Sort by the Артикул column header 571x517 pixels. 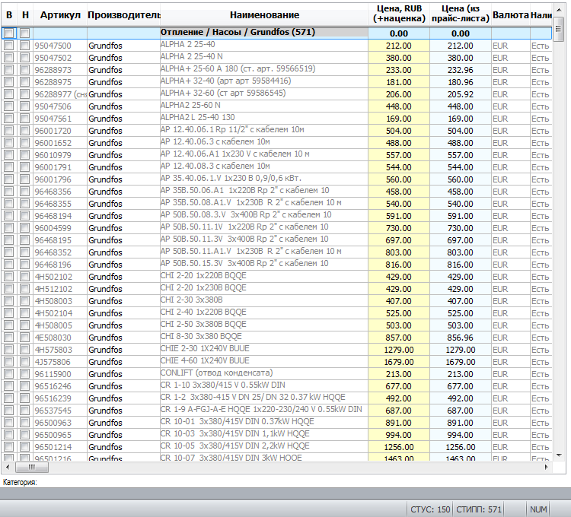coord(60,15)
